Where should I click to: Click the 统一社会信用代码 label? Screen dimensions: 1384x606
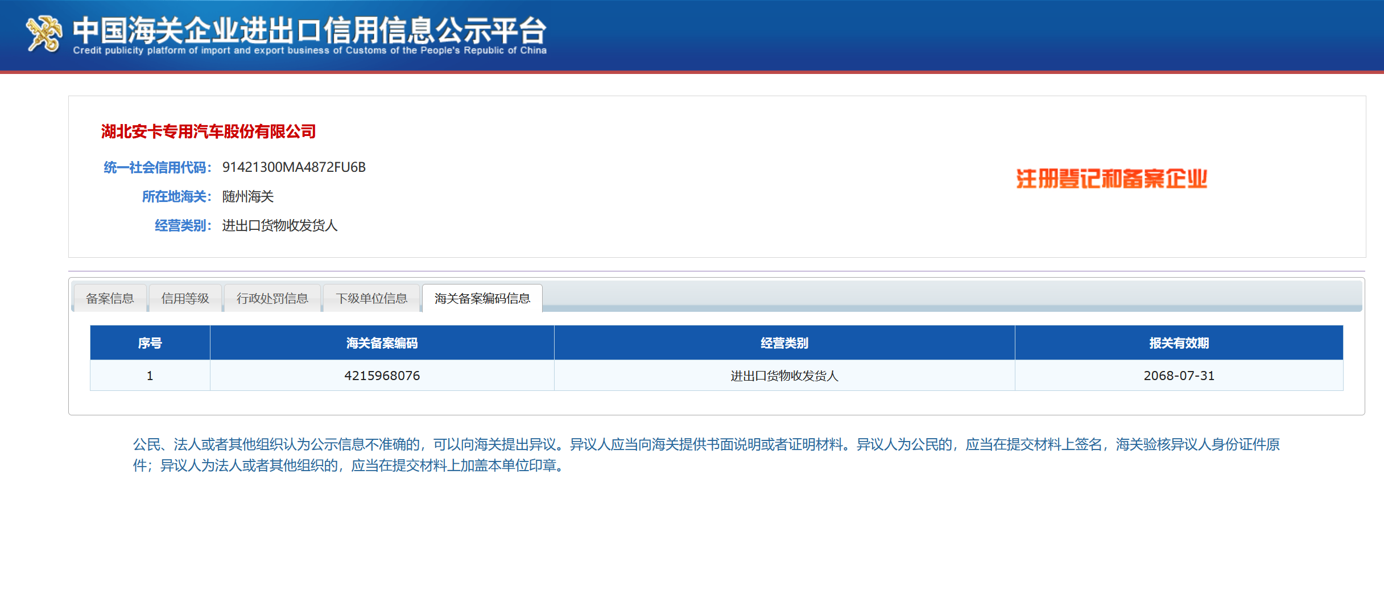click(x=158, y=167)
